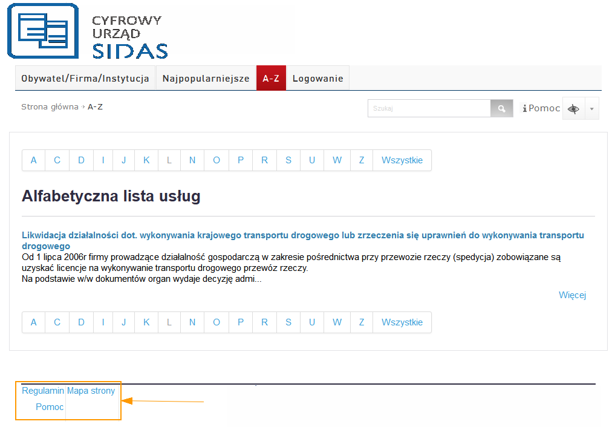615x430 pixels.
Task: Filter by letter W in top alphabet bar
Action: pos(337,160)
